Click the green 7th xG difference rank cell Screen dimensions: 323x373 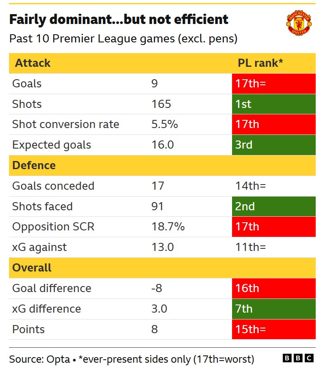point(274,309)
